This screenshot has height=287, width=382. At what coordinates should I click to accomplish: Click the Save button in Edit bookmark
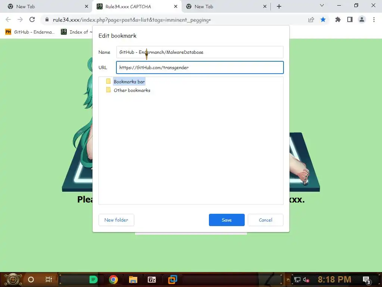point(226,220)
